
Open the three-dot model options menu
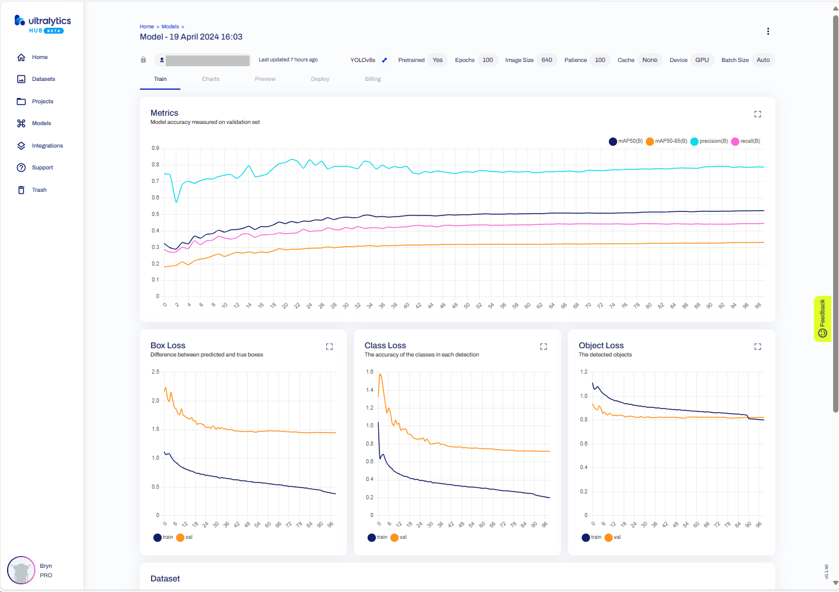pyautogui.click(x=768, y=31)
